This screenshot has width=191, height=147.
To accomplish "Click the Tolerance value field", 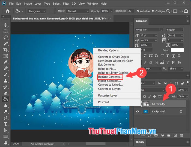I will 131,11.
